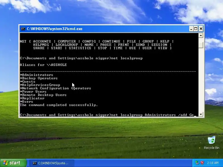Click the *HelpServicesGroup line

40,85
